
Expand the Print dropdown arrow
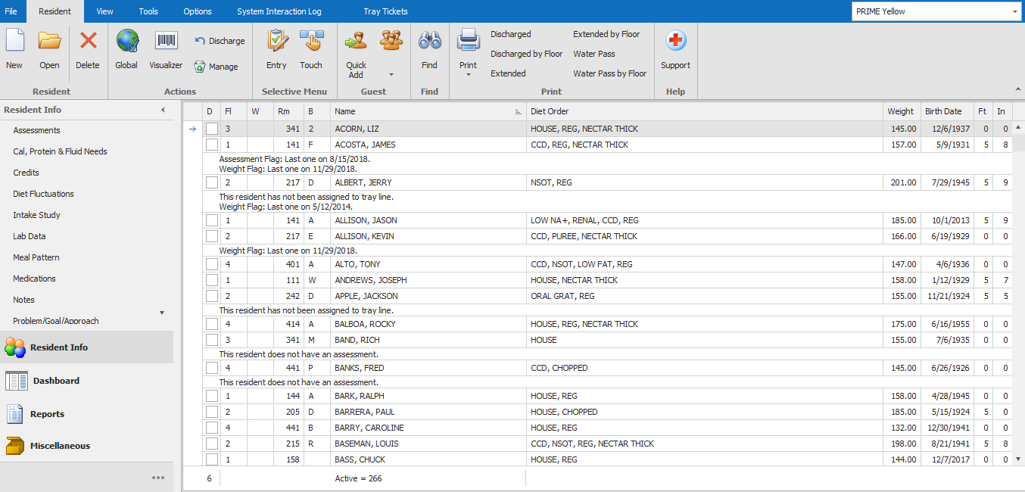[469, 75]
